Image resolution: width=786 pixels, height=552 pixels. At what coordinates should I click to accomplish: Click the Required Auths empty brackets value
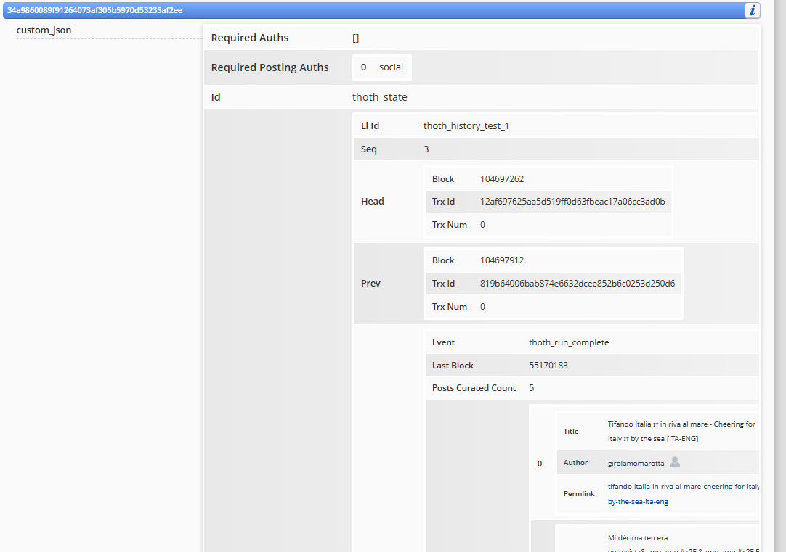tap(355, 38)
